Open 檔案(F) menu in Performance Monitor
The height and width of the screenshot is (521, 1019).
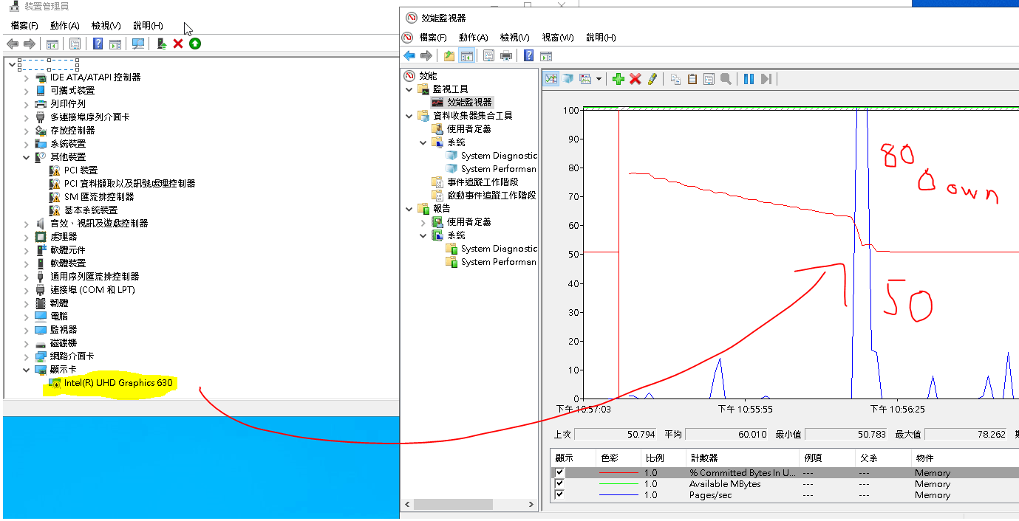tap(433, 38)
